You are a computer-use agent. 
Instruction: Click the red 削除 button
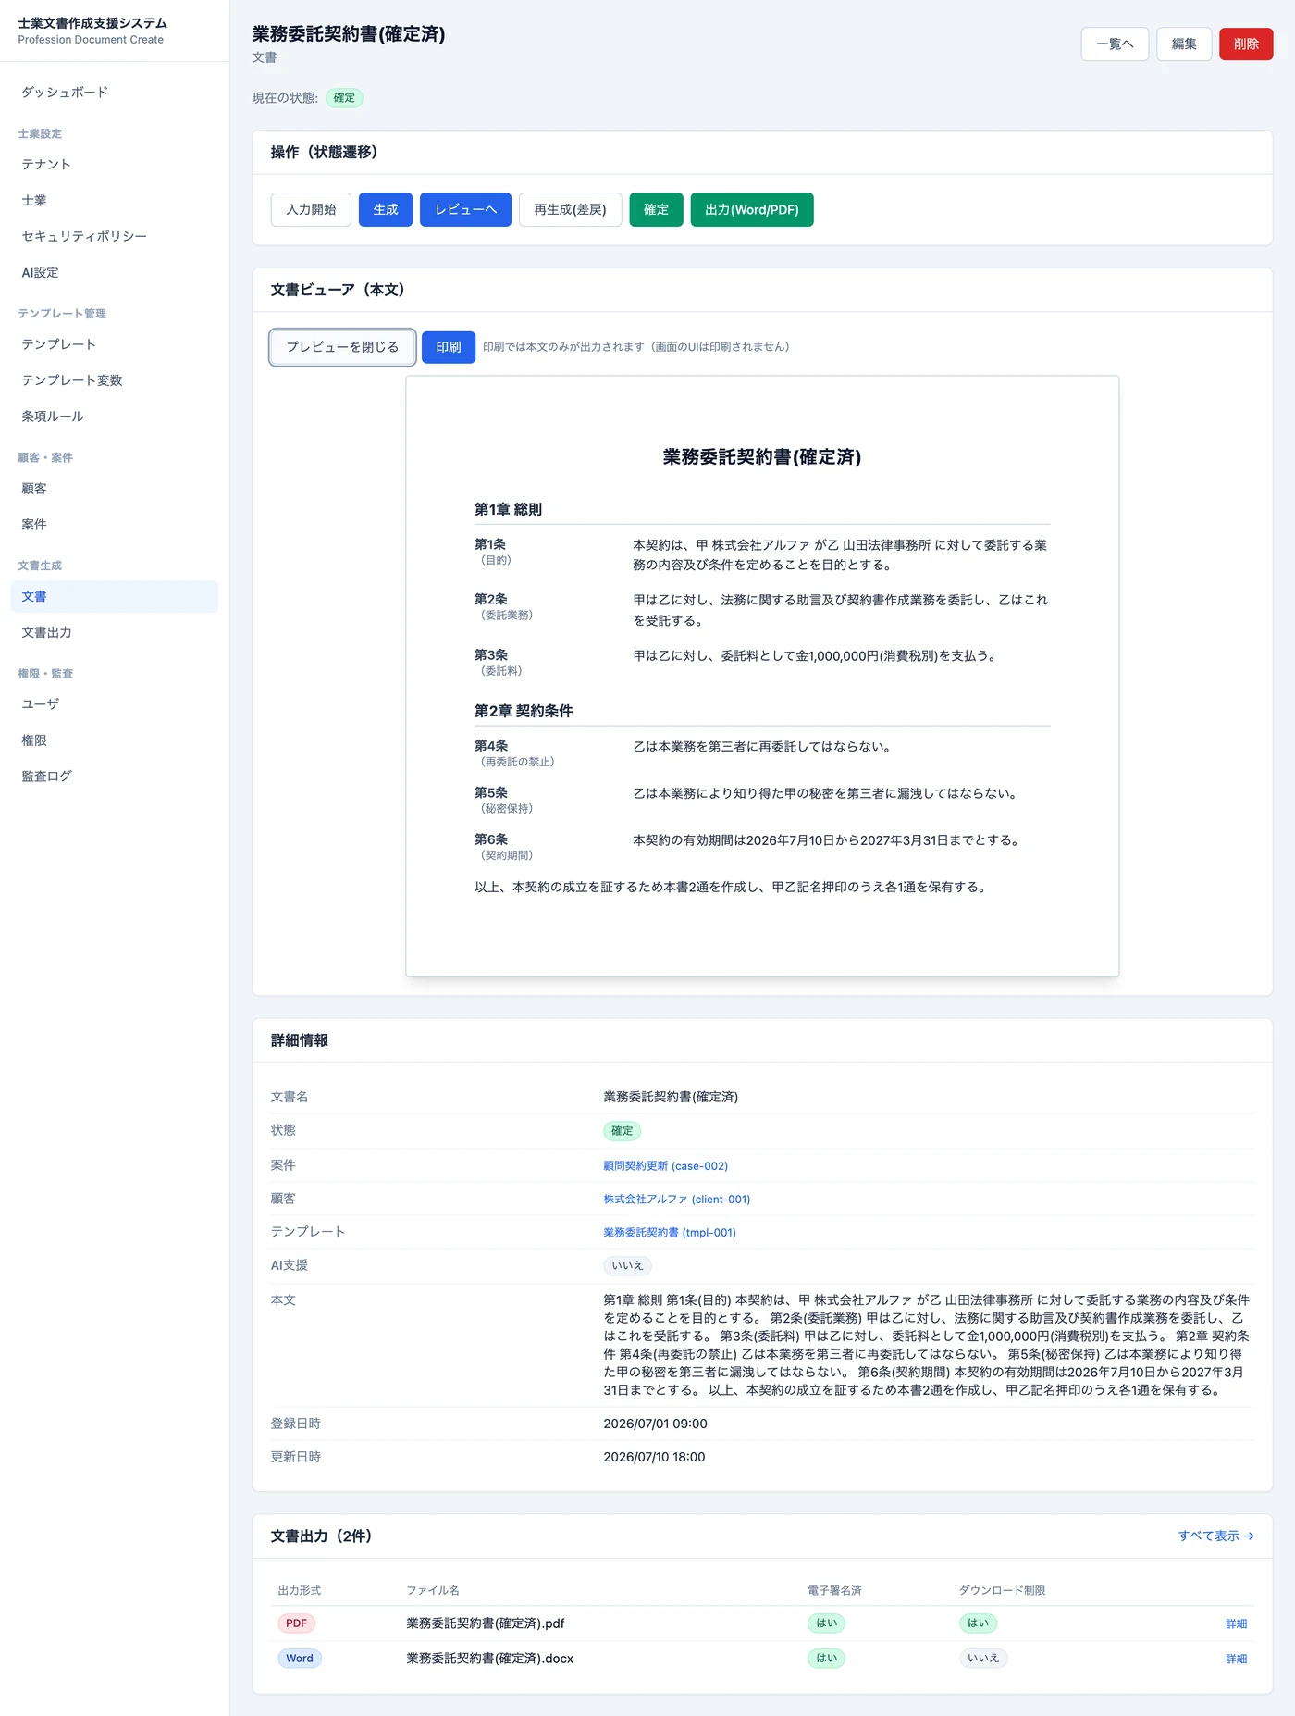(x=1246, y=44)
